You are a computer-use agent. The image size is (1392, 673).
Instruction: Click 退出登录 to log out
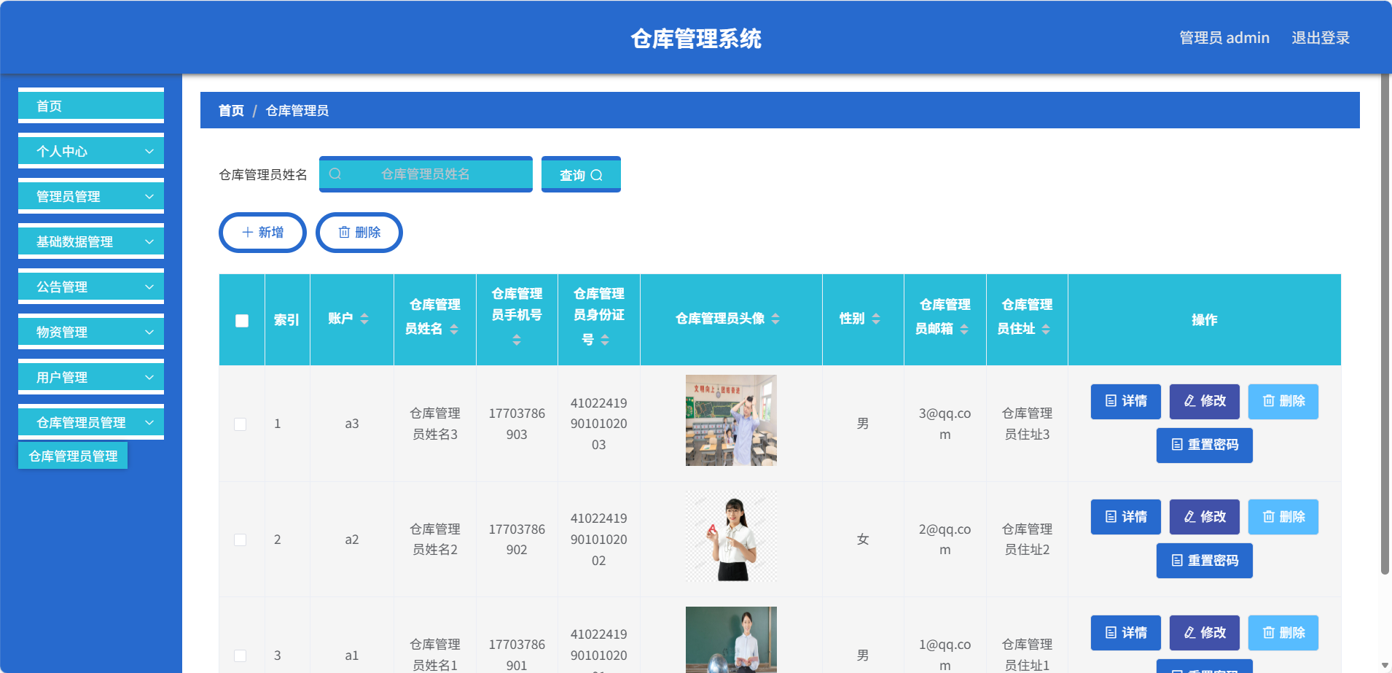pos(1321,38)
